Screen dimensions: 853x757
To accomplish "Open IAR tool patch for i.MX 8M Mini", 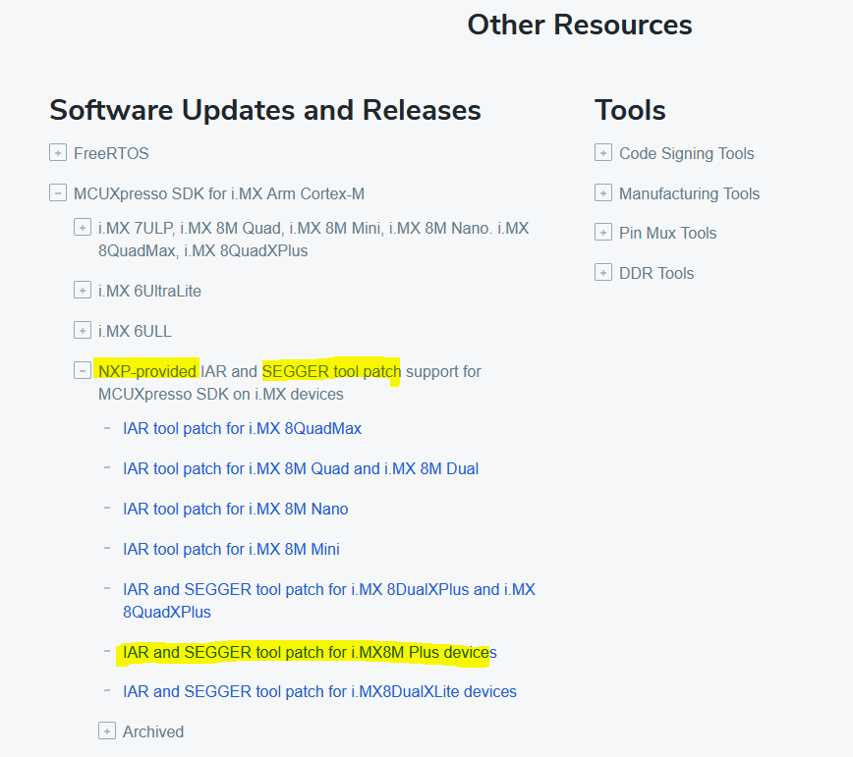I will click(231, 549).
